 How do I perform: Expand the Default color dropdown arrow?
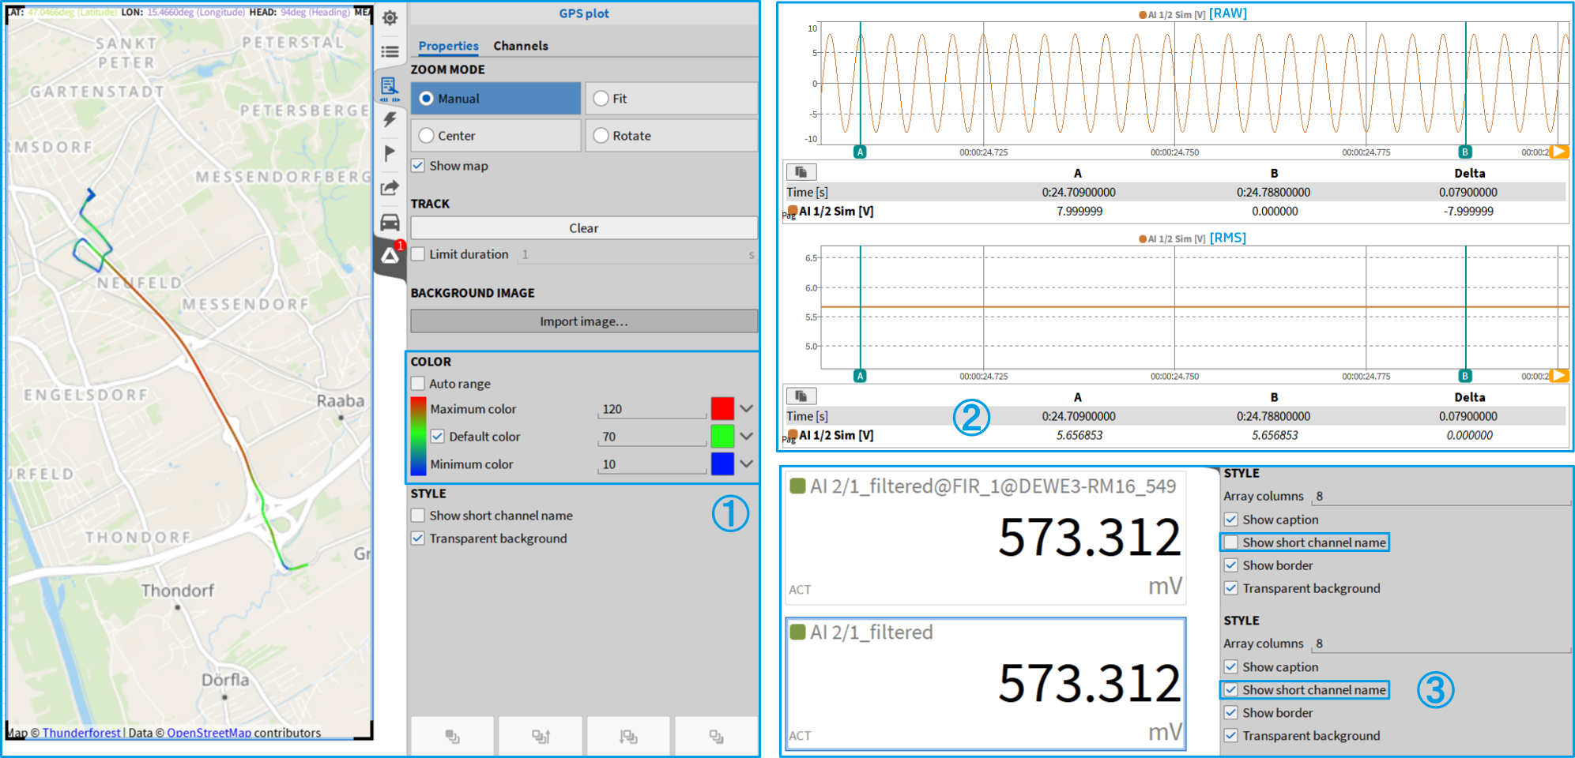click(746, 437)
